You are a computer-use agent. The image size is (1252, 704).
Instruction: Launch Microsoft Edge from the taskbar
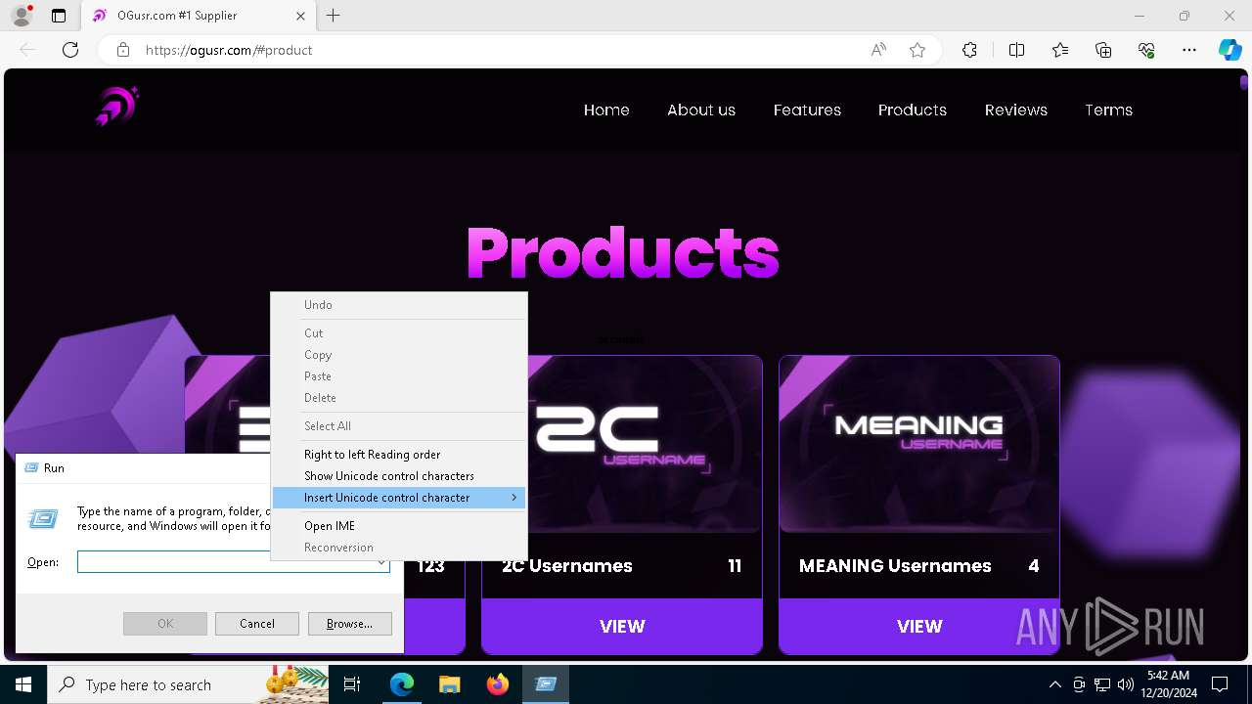tap(402, 684)
